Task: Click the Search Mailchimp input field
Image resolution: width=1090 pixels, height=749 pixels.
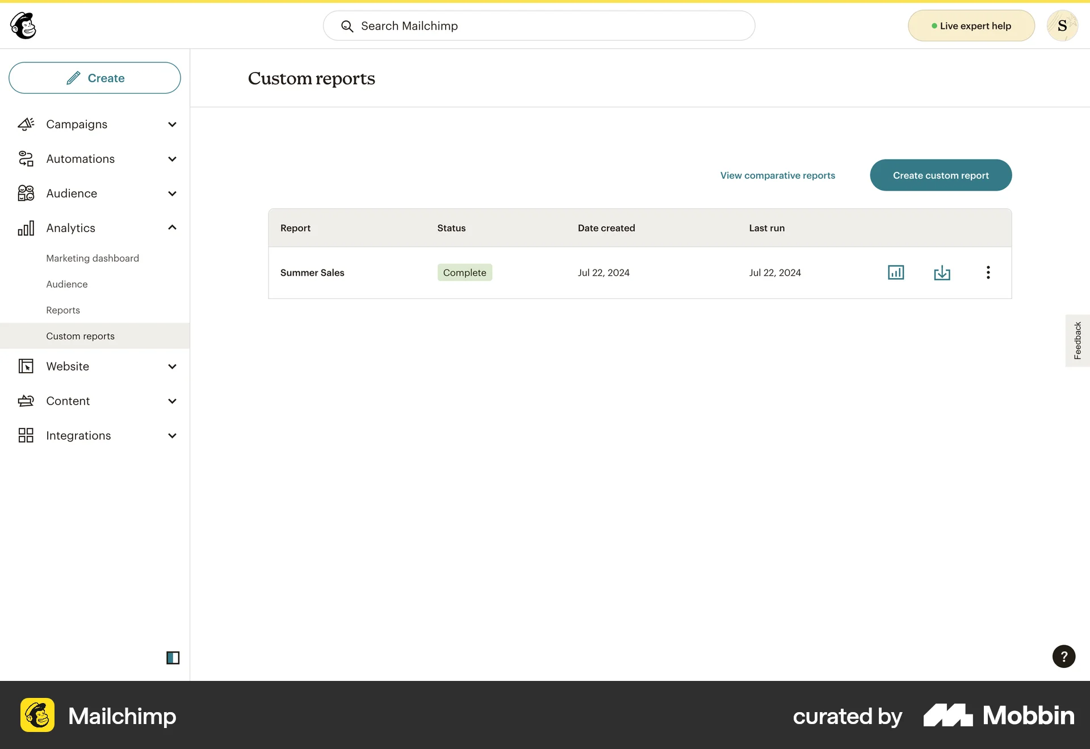Action: [539, 26]
